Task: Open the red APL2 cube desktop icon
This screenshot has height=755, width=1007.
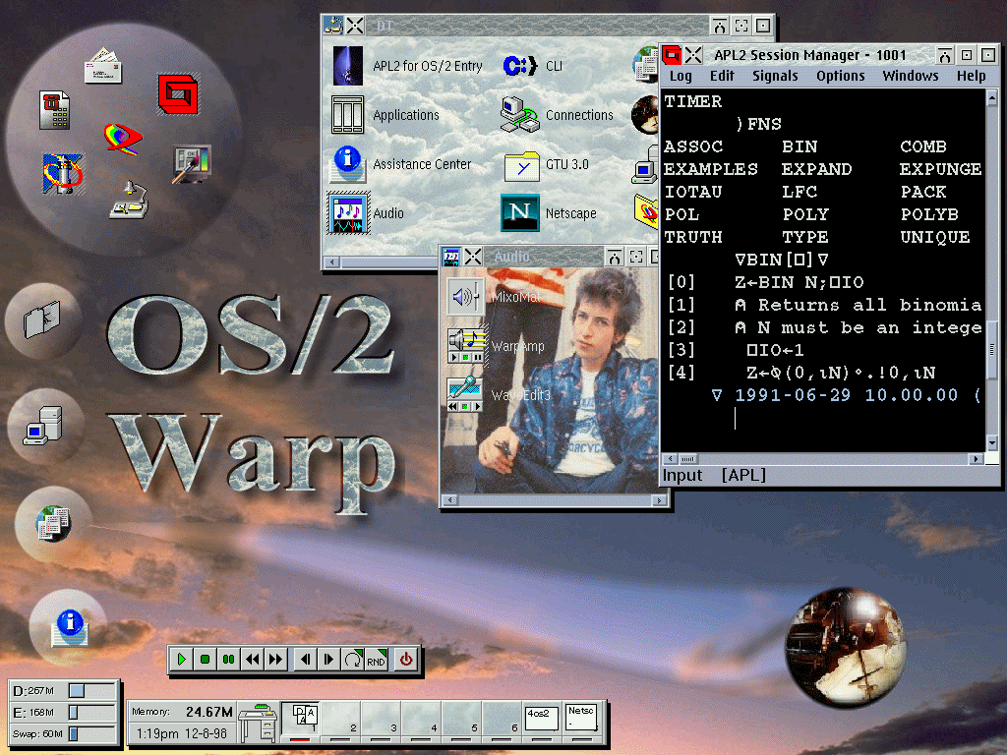Action: [x=178, y=94]
